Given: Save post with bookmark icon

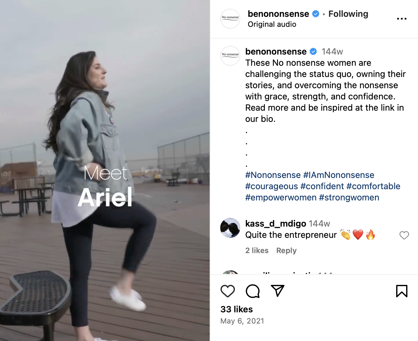Looking at the screenshot, I should 401,291.
